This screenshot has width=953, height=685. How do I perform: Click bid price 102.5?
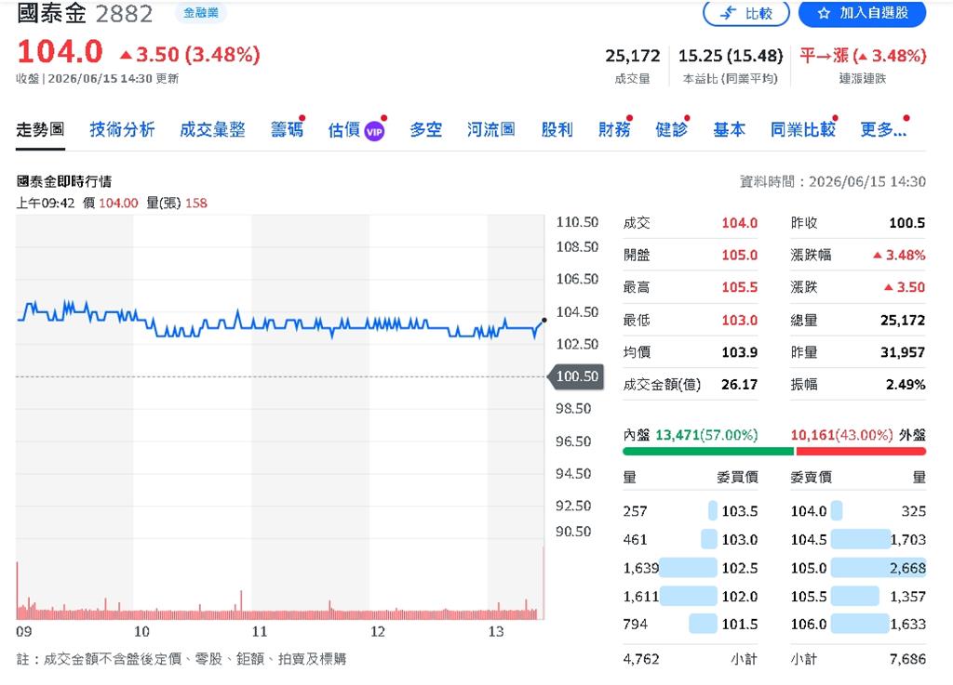740,568
